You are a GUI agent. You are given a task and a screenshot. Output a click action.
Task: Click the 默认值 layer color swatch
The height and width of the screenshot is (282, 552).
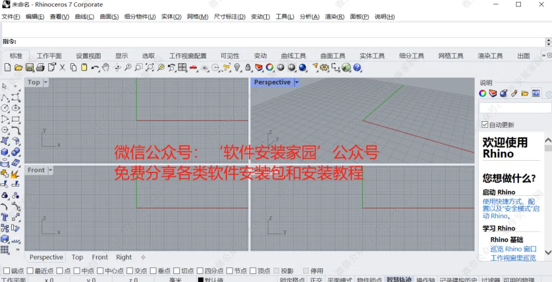[x=201, y=280]
